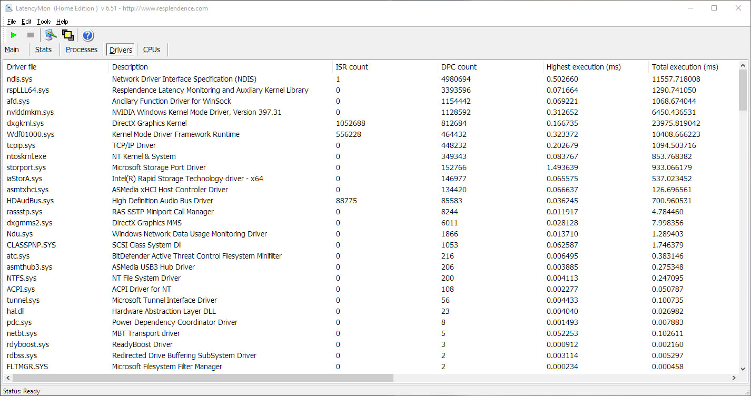751x396 pixels.
Task: Click the vertical scrollbar down arrow
Action: [743, 369]
